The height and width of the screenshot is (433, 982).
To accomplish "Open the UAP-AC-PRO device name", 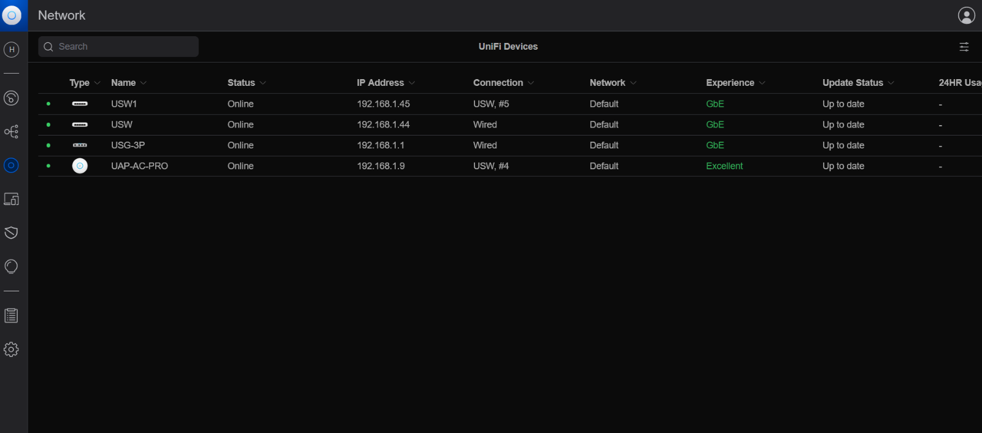I will [x=139, y=166].
